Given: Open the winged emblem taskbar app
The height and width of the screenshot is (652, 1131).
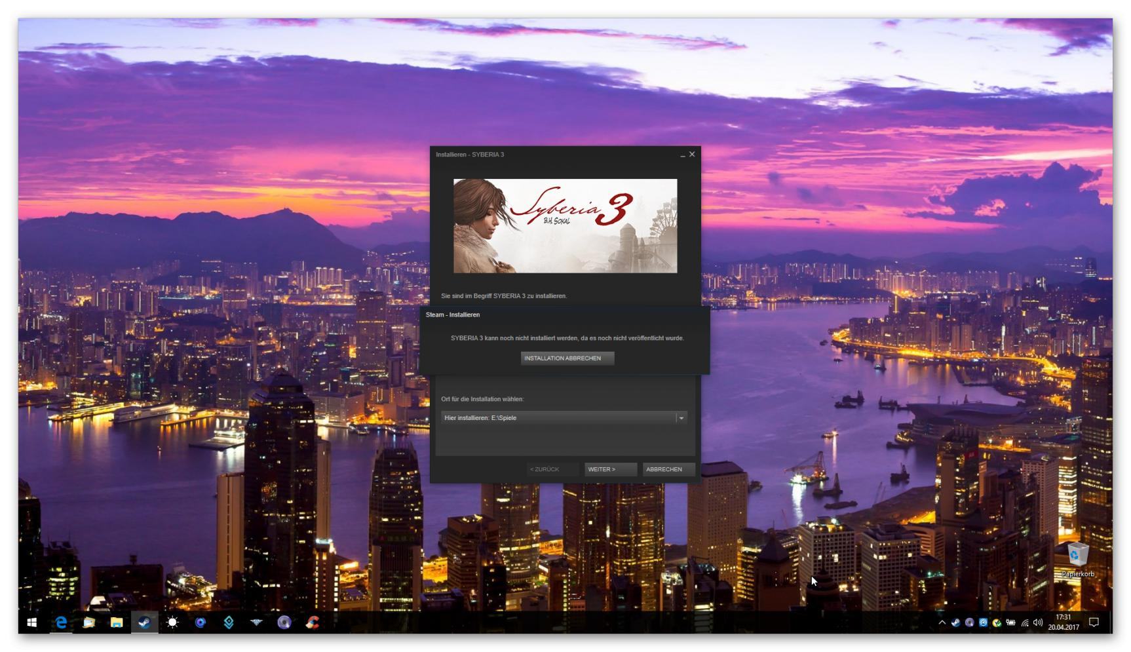Looking at the screenshot, I should tap(256, 623).
